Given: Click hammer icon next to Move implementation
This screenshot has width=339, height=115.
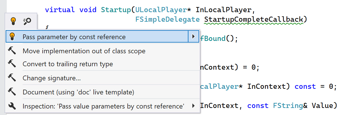Looking at the screenshot, I should pyautogui.click(x=12, y=51).
